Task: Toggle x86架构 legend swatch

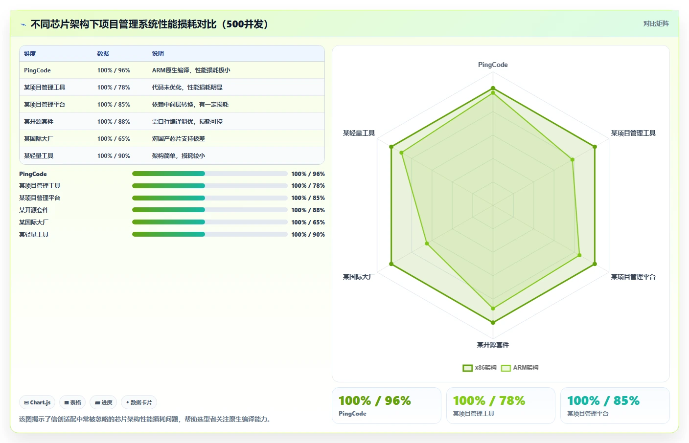Action: (x=467, y=368)
